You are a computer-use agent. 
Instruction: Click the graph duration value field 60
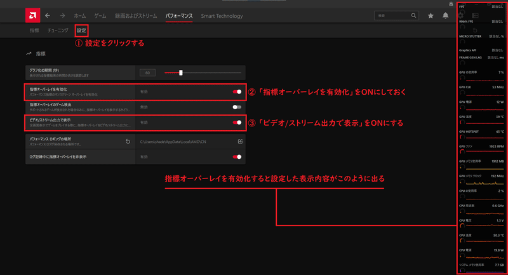tap(147, 72)
